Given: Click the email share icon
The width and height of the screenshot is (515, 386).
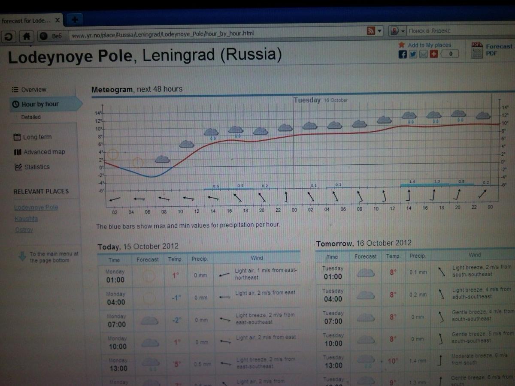Looking at the screenshot, I should [423, 54].
